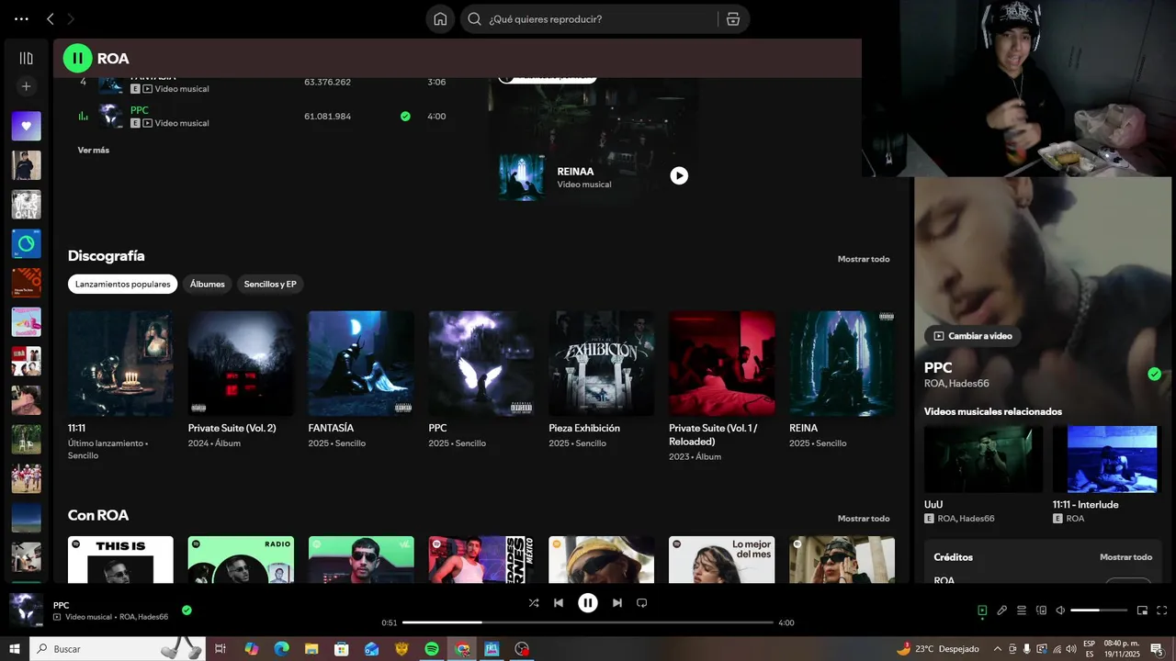Viewport: 1176px width, 661px height.
Task: Pause playback from the ROA header button
Action: point(77,58)
